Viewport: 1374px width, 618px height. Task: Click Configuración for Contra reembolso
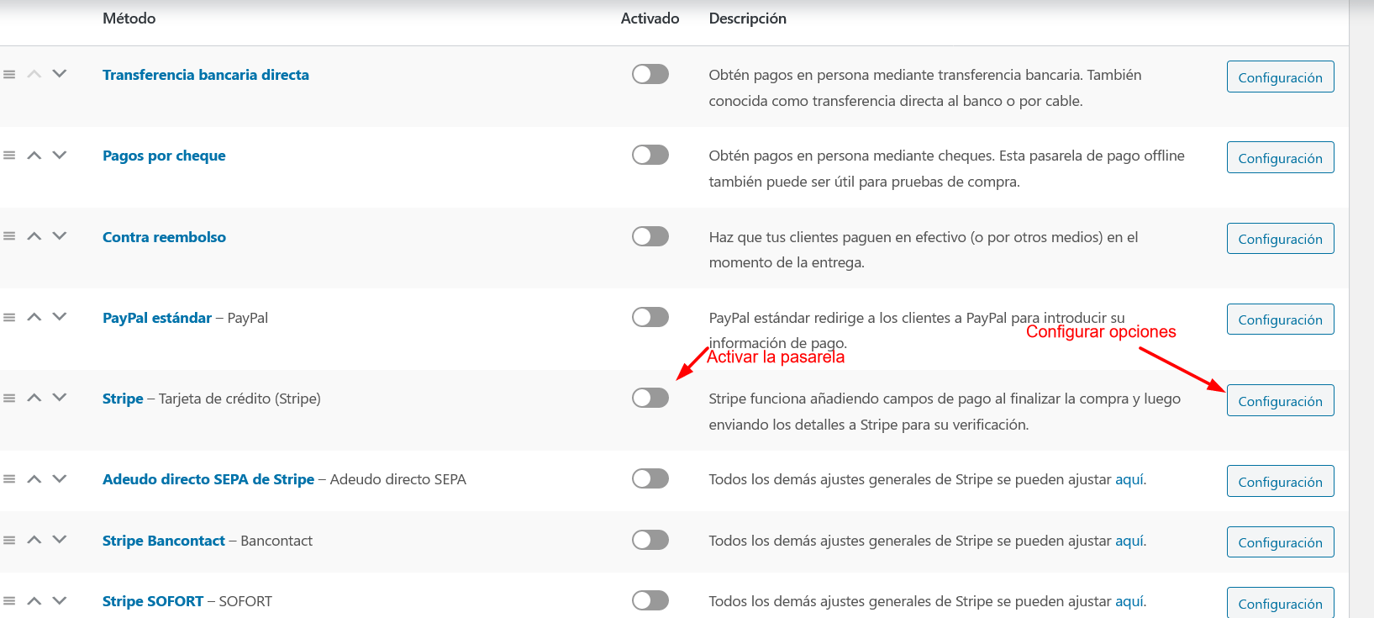click(1281, 239)
